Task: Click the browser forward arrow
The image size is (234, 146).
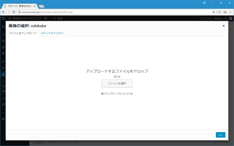Action: pos(8,12)
